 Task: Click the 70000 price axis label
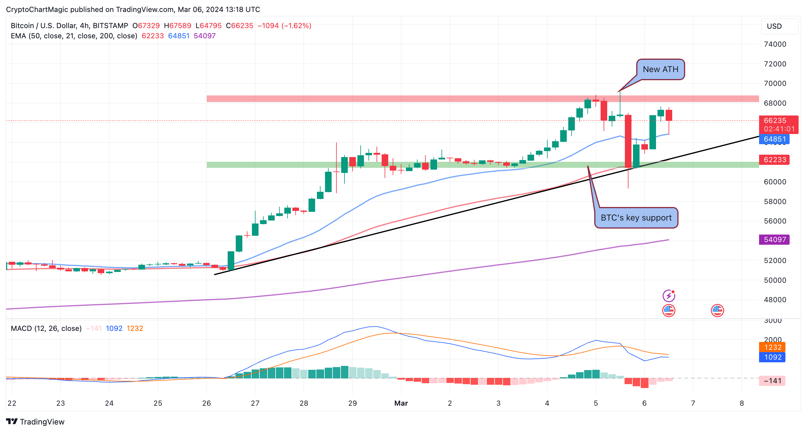pos(775,83)
